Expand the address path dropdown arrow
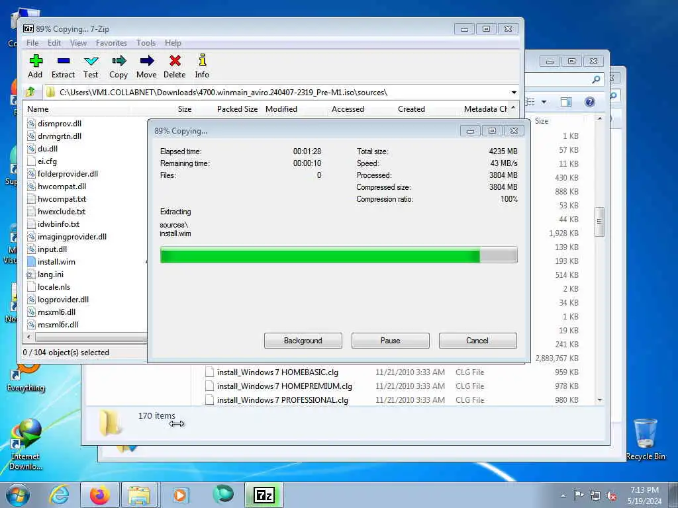This screenshot has width=678, height=508. (x=514, y=93)
